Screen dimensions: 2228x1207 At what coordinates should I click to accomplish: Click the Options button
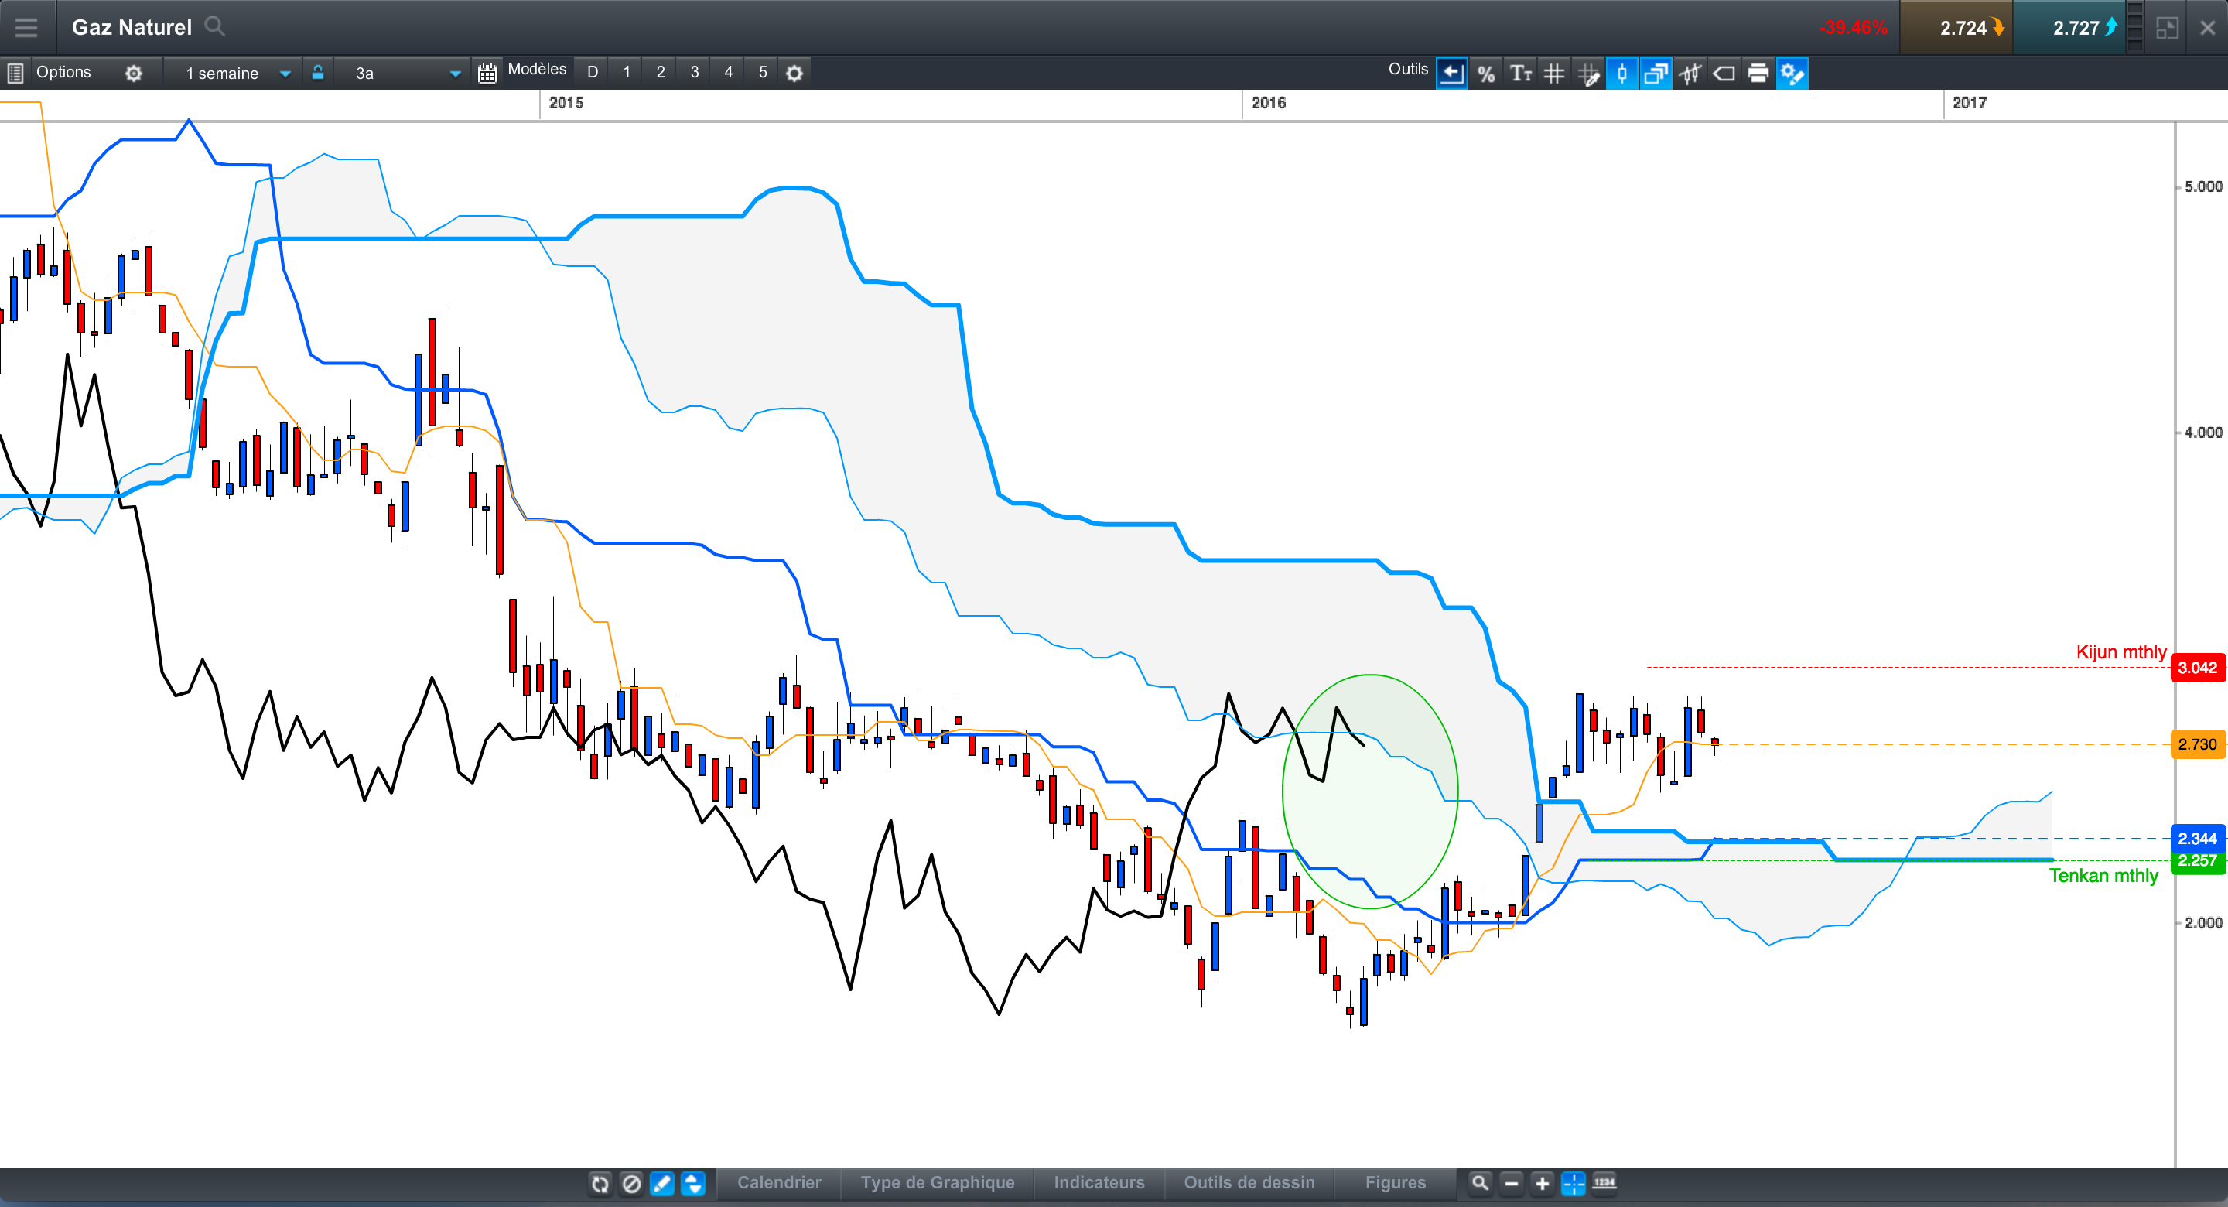63,73
